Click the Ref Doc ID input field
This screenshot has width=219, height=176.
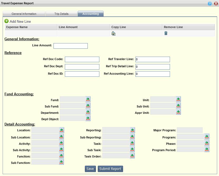pyautogui.click(x=82, y=74)
